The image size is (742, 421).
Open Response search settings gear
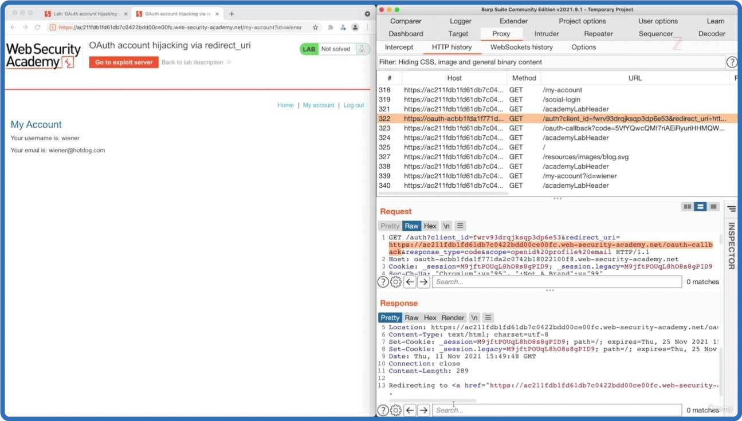click(x=396, y=410)
